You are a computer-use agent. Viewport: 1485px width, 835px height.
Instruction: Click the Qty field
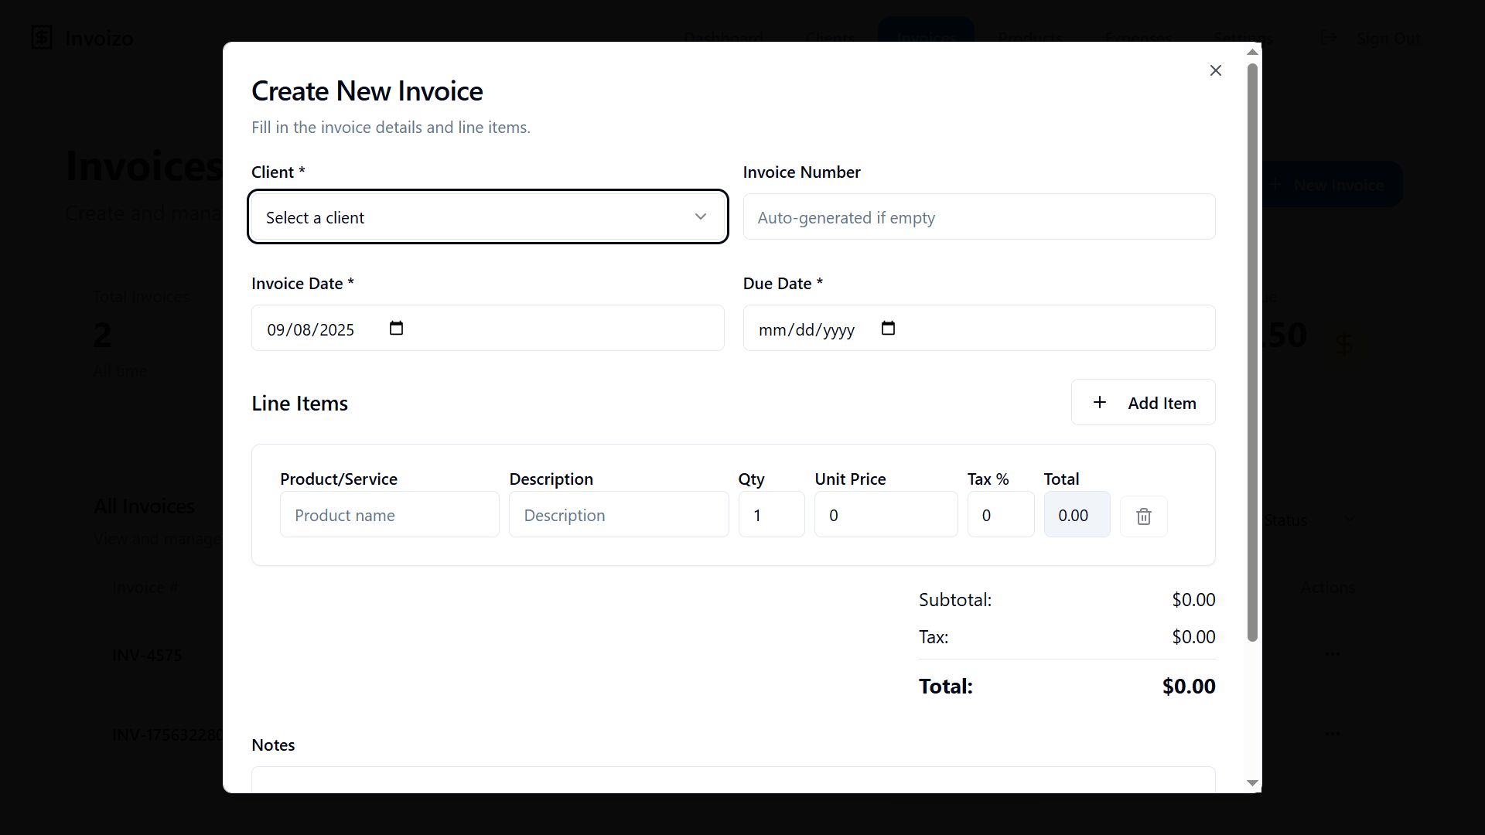point(770,515)
